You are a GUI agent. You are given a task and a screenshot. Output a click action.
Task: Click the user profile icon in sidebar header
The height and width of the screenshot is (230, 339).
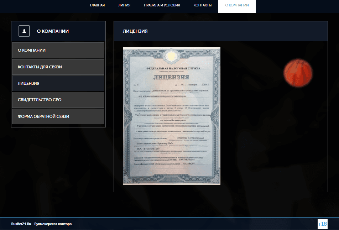(24, 31)
